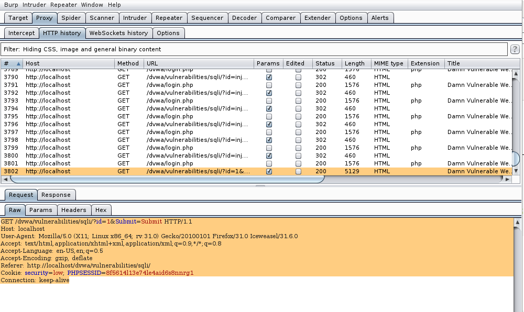The height and width of the screenshot is (312, 524).
Task: Click Length value 5129 in row 3802
Action: click(352, 172)
